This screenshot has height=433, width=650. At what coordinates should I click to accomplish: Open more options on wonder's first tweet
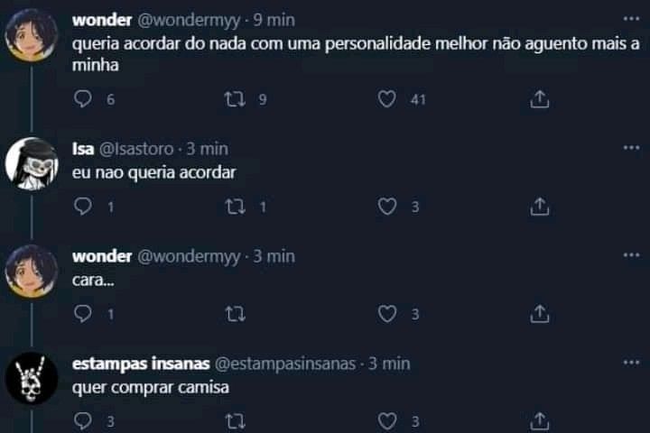[x=631, y=17]
